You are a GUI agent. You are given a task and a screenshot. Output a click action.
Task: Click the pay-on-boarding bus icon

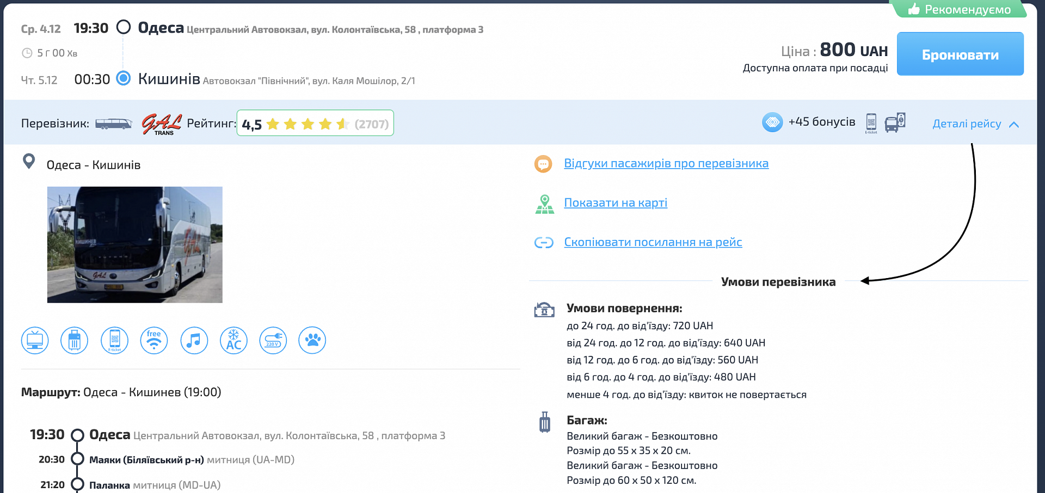click(x=896, y=122)
